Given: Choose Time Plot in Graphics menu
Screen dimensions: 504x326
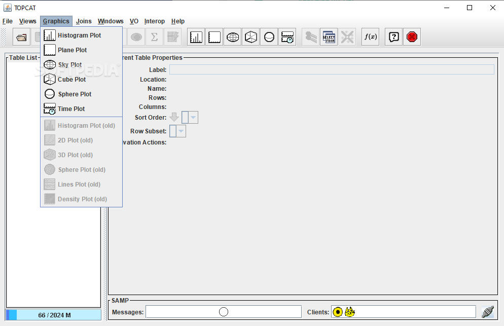Looking at the screenshot, I should click(81, 109).
